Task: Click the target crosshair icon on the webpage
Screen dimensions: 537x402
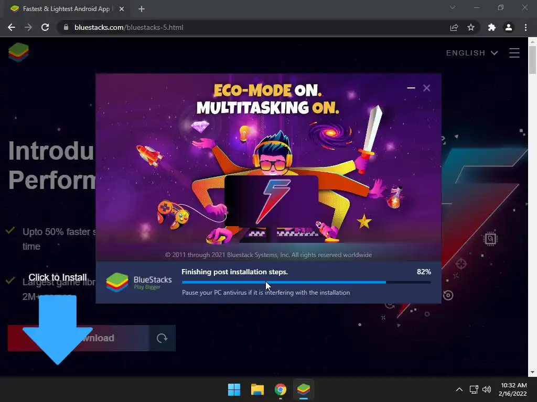Action: tap(461, 264)
